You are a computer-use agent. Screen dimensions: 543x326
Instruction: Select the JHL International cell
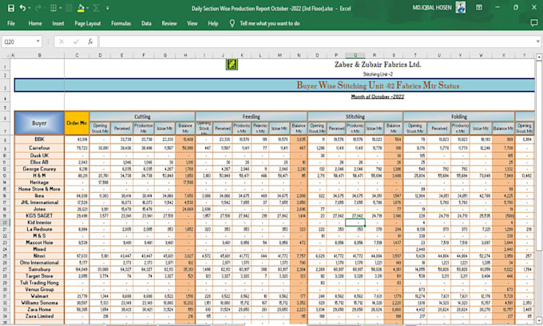point(39,202)
